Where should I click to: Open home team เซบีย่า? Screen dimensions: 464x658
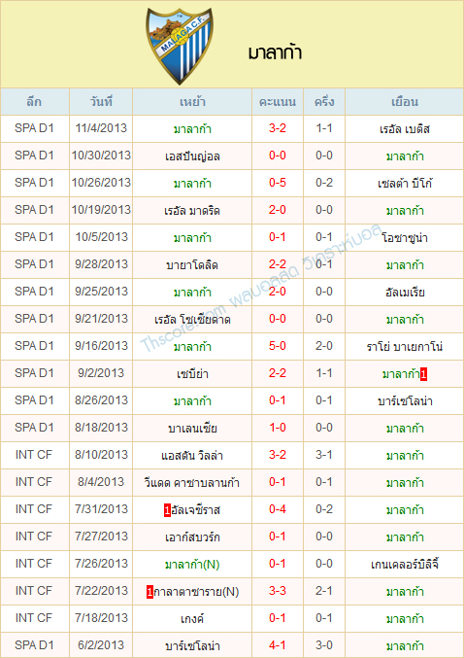point(192,374)
